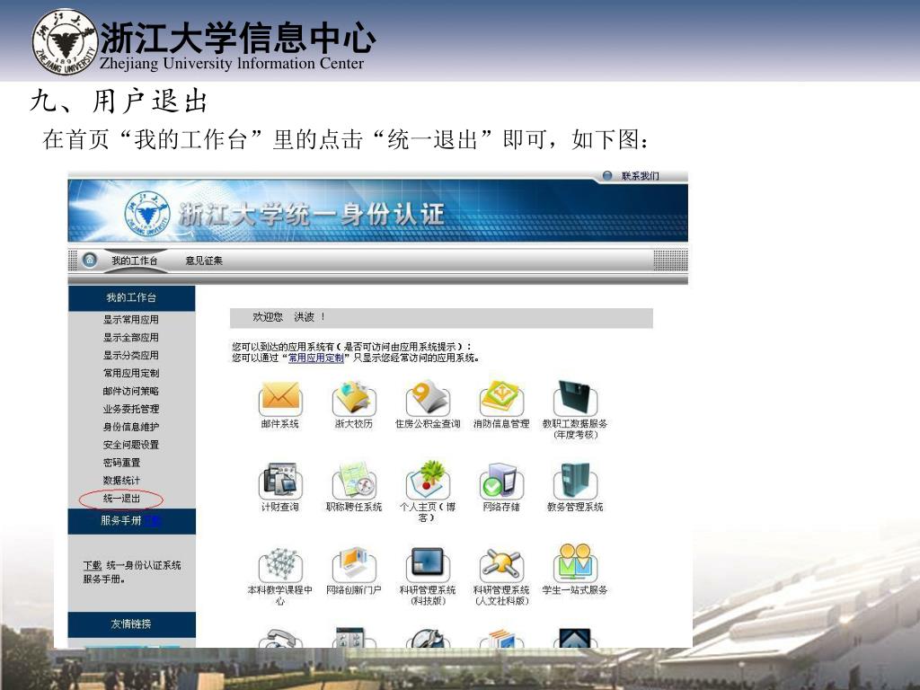920x690 pixels.
Task: Click the 下载 link for the manual
Action: [x=93, y=565]
